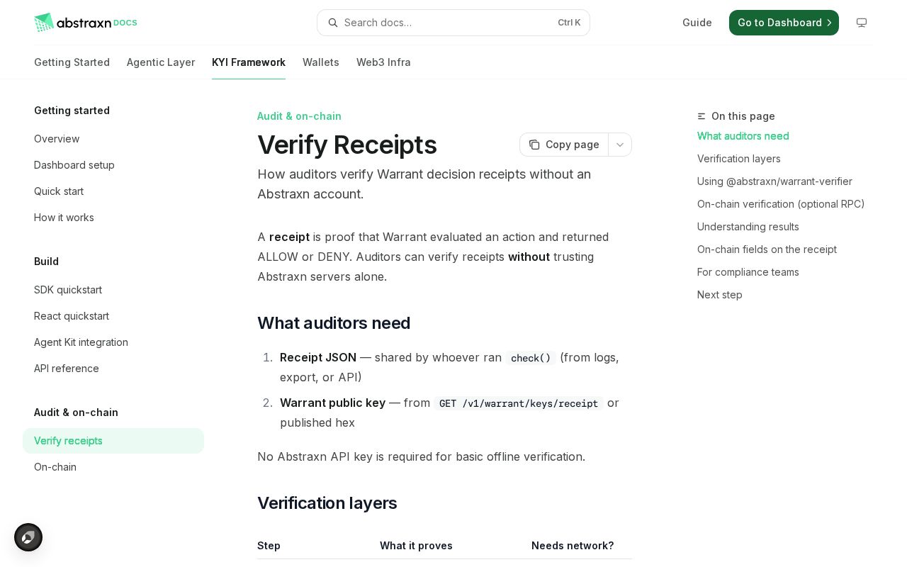Open React quickstart in sidebar
The height and width of the screenshot is (567, 907).
tap(113, 316)
